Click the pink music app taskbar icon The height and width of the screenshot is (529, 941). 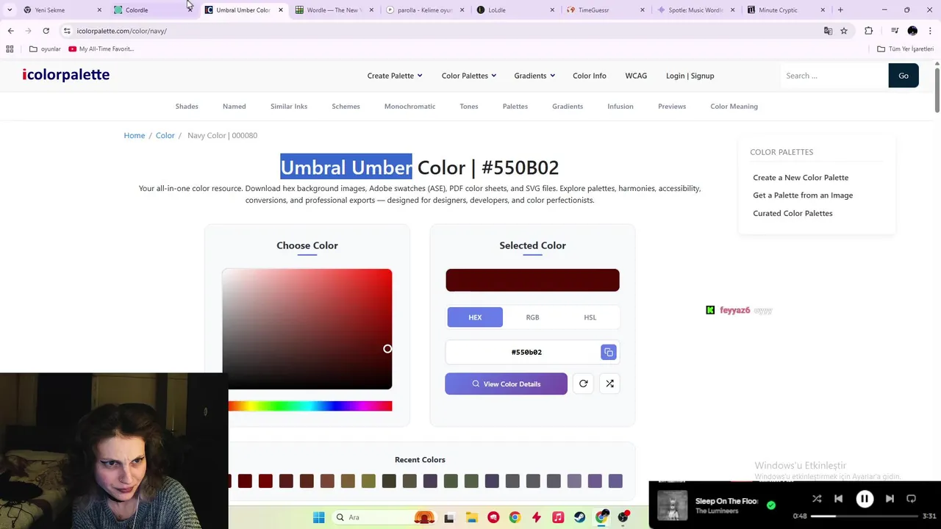click(558, 518)
